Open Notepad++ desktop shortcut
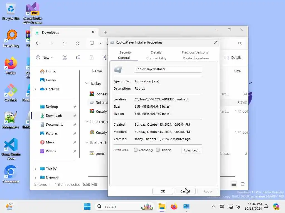The image size is (285, 213). pos(11,120)
